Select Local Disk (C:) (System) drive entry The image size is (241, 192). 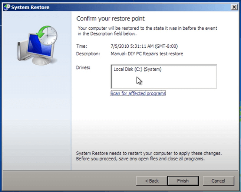[138, 69]
